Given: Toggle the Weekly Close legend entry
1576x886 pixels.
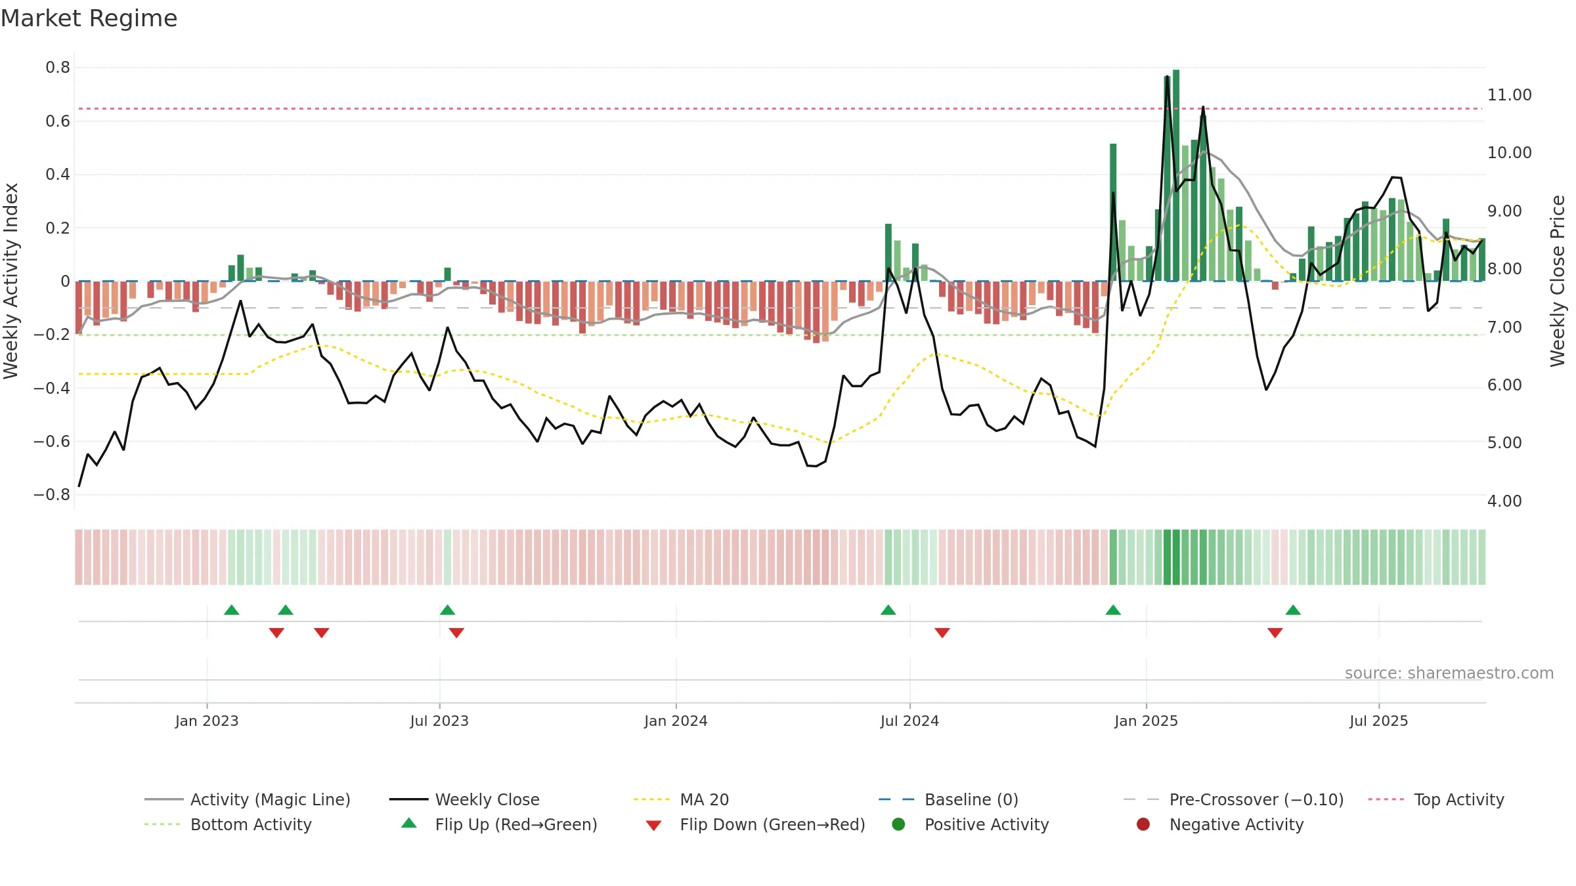Looking at the screenshot, I should point(464,799).
